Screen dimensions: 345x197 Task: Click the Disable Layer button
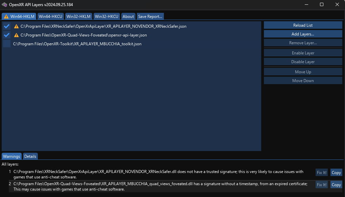[303, 62]
